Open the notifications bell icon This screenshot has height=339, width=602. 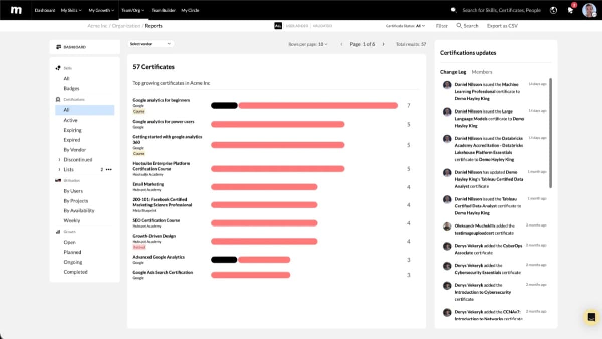click(570, 10)
